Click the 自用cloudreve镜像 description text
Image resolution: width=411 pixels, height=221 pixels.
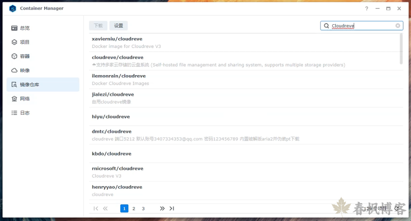pyautogui.click(x=112, y=102)
